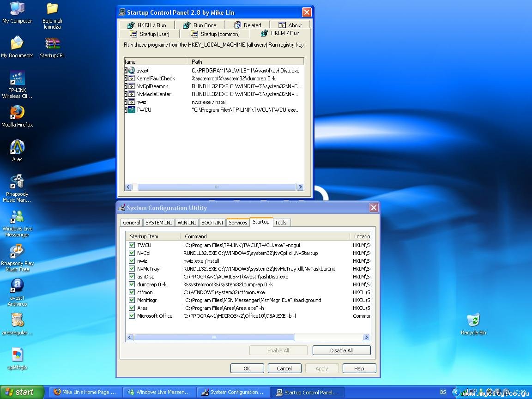
Task: Click Startup Control Panel title bar icon
Action: point(122,12)
